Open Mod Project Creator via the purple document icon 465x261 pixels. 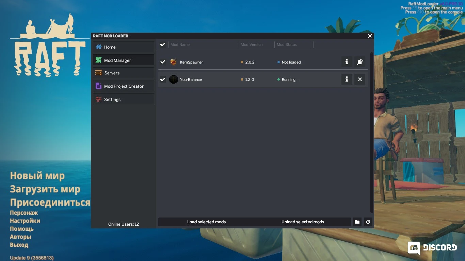(99, 86)
